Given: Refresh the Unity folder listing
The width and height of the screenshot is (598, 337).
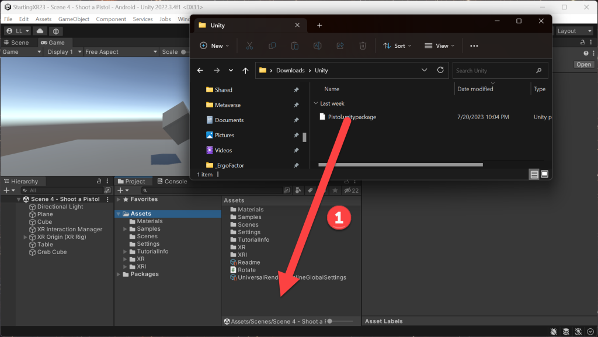Looking at the screenshot, I should click(x=440, y=70).
